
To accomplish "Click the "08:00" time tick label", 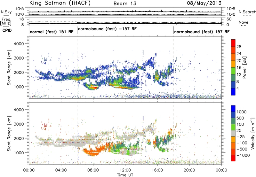I will coord(93,170).
